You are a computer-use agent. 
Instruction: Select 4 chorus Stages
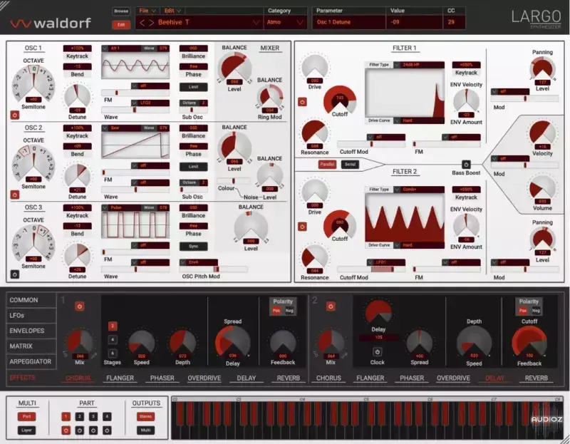tap(113, 340)
